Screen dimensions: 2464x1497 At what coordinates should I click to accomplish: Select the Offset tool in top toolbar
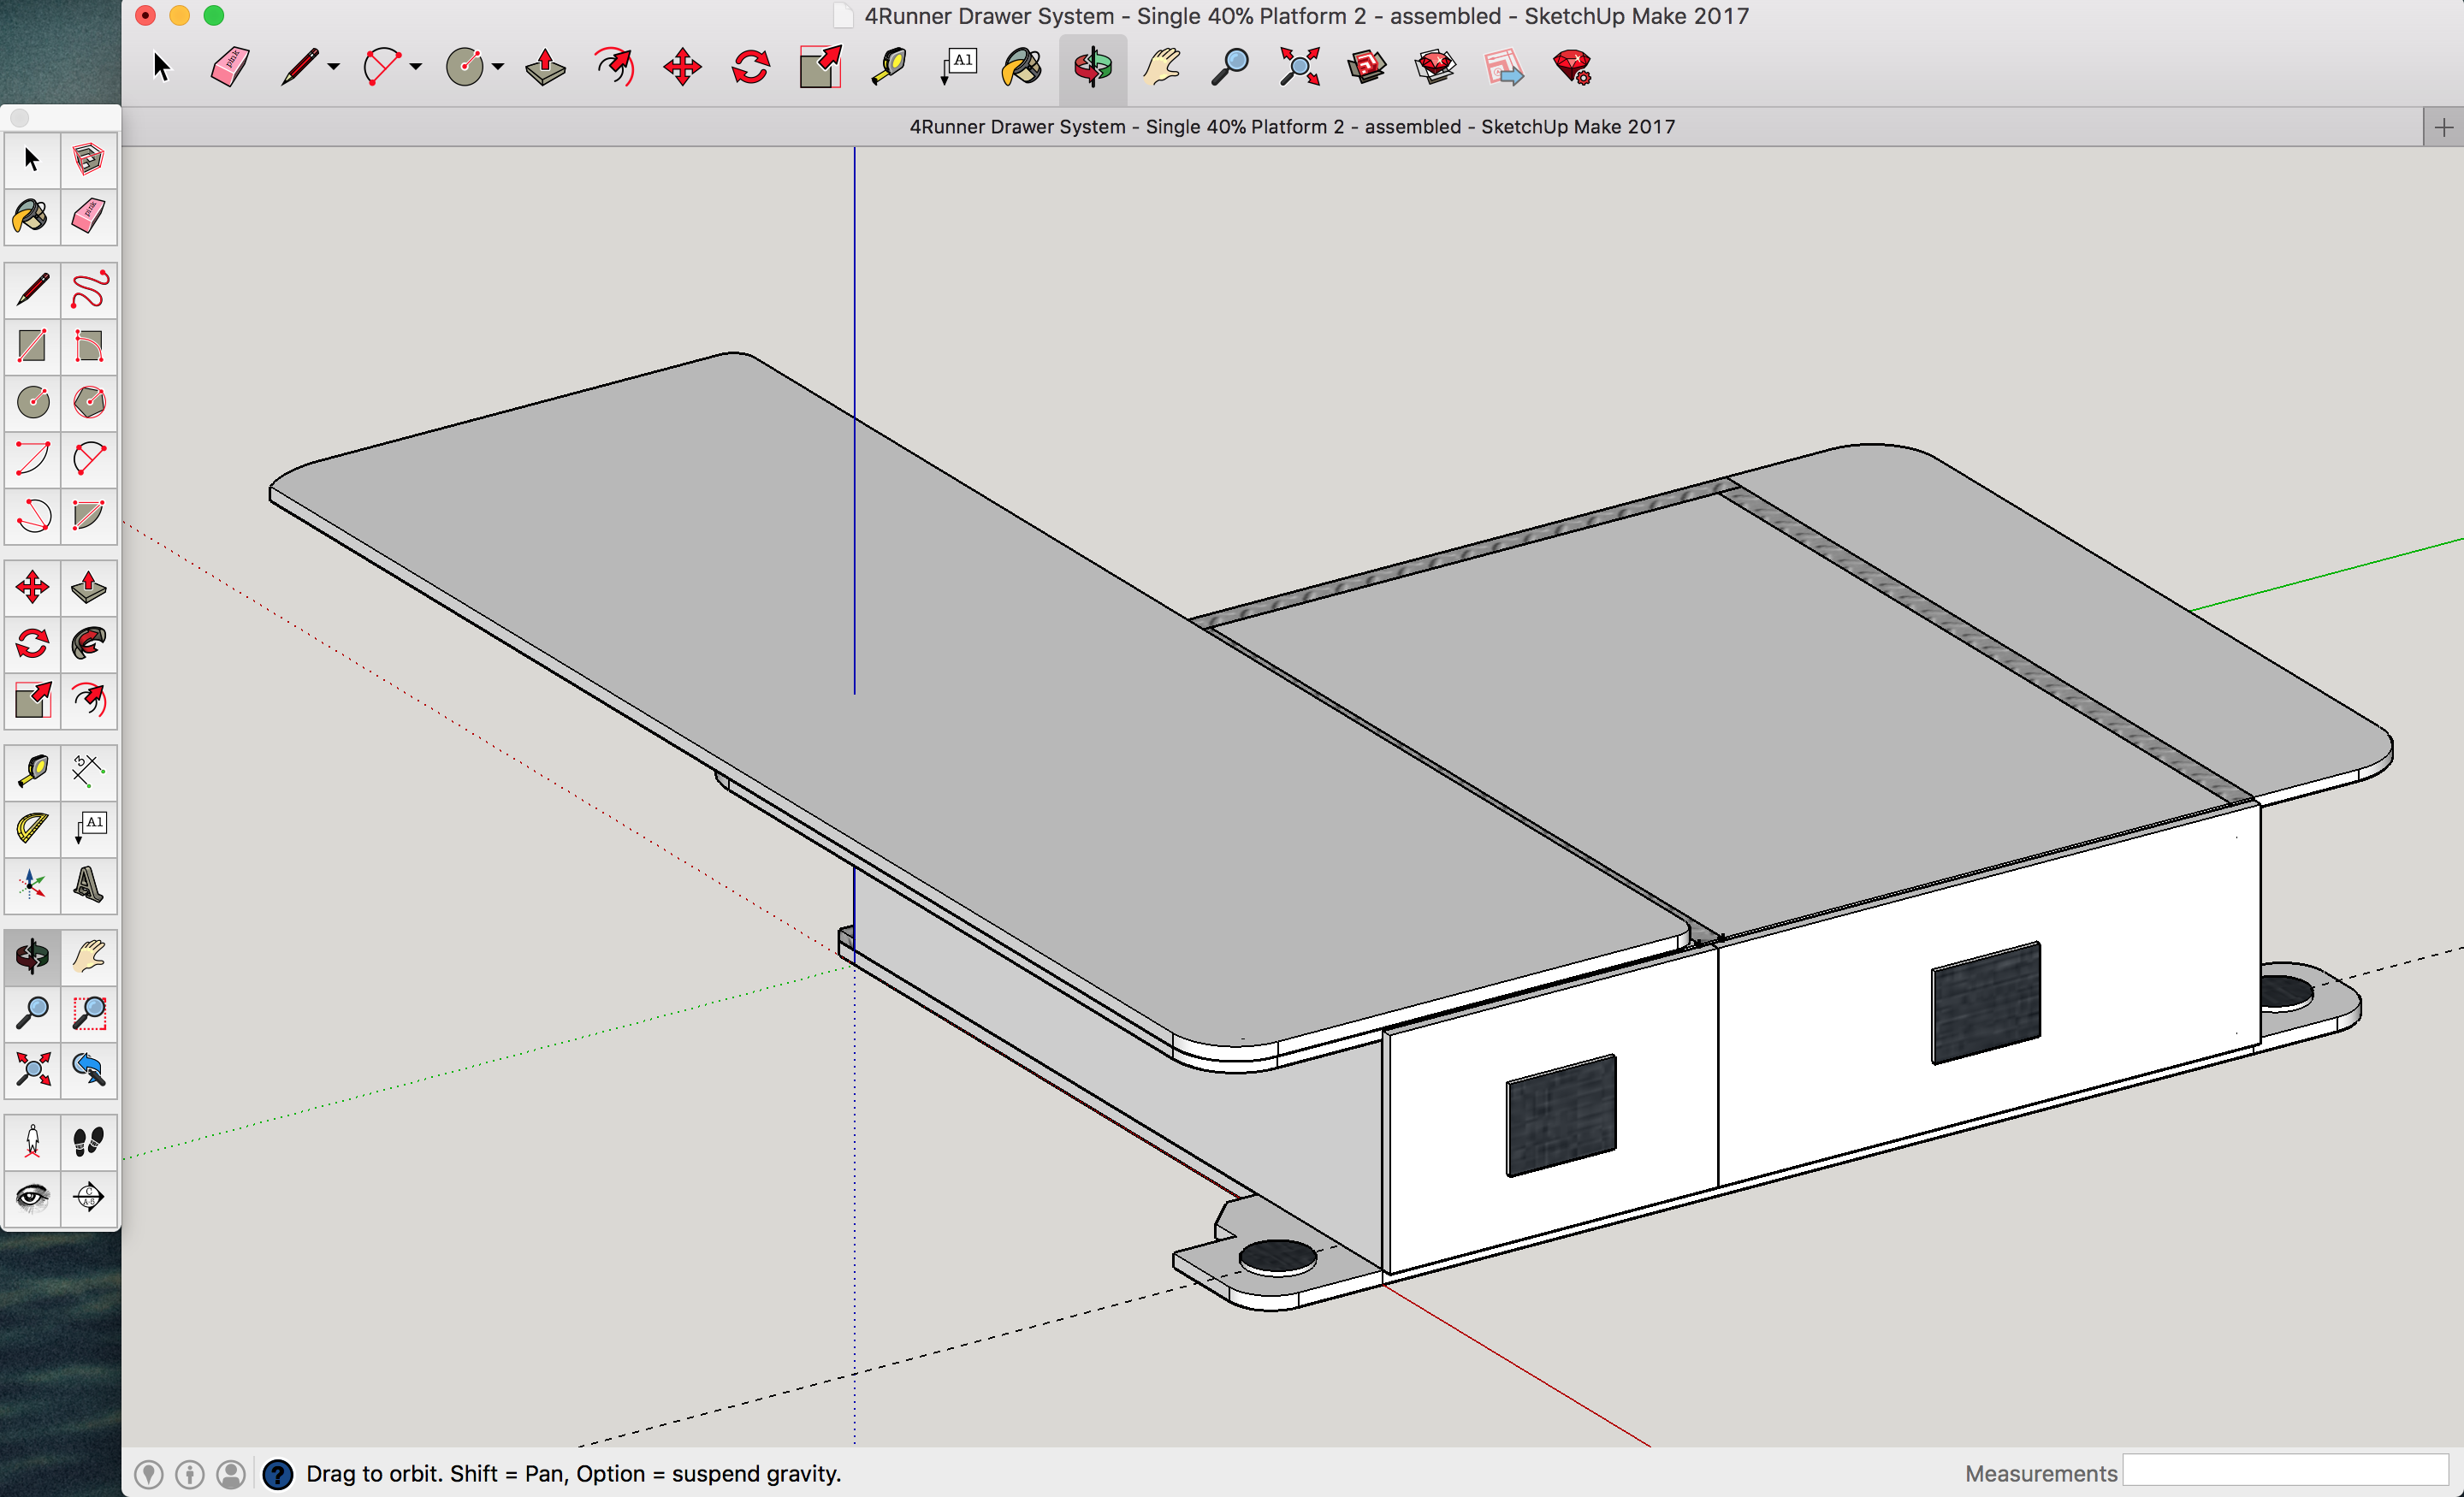pyautogui.click(x=614, y=67)
